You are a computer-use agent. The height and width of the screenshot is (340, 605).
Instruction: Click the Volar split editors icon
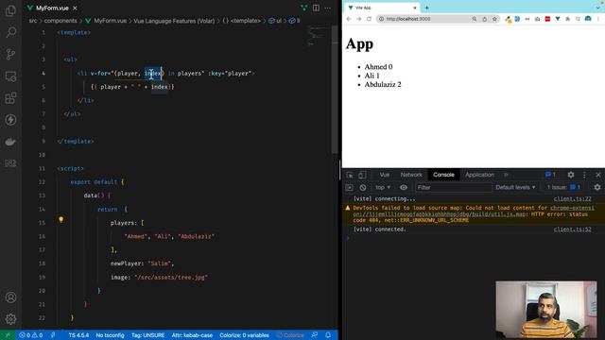[x=304, y=8]
